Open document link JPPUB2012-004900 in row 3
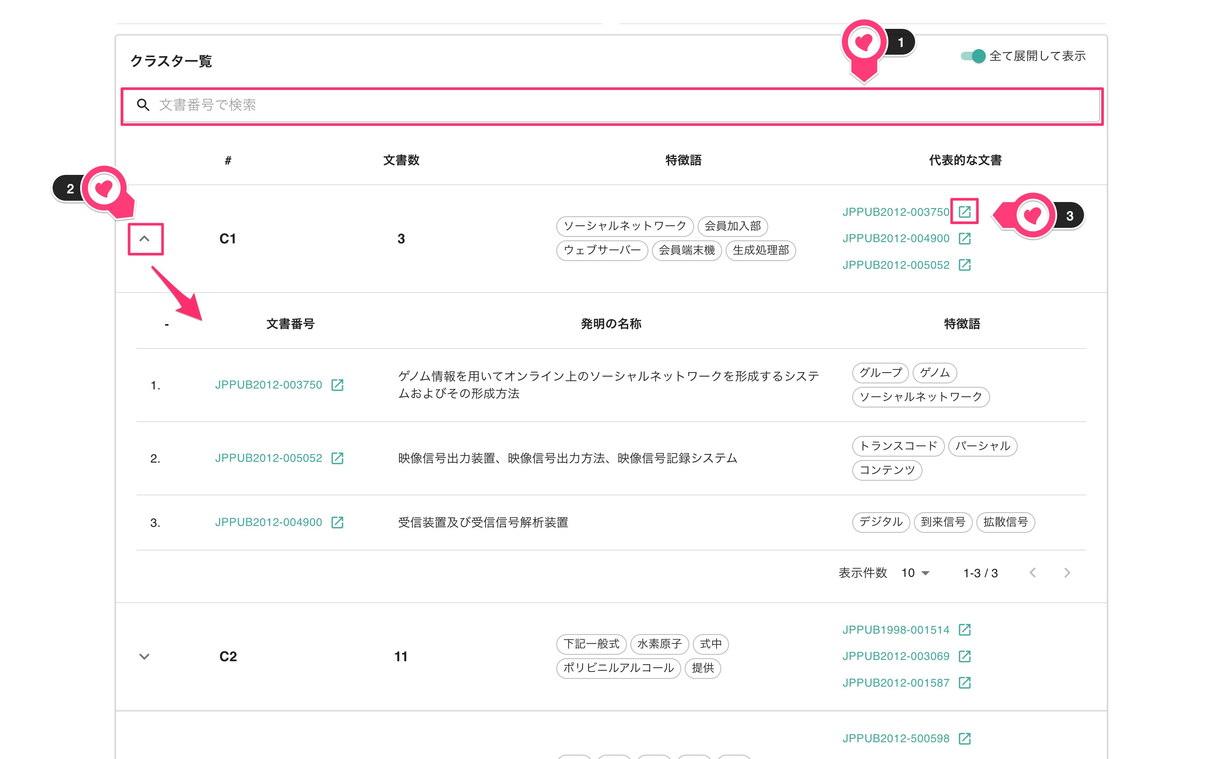 pyautogui.click(x=268, y=523)
